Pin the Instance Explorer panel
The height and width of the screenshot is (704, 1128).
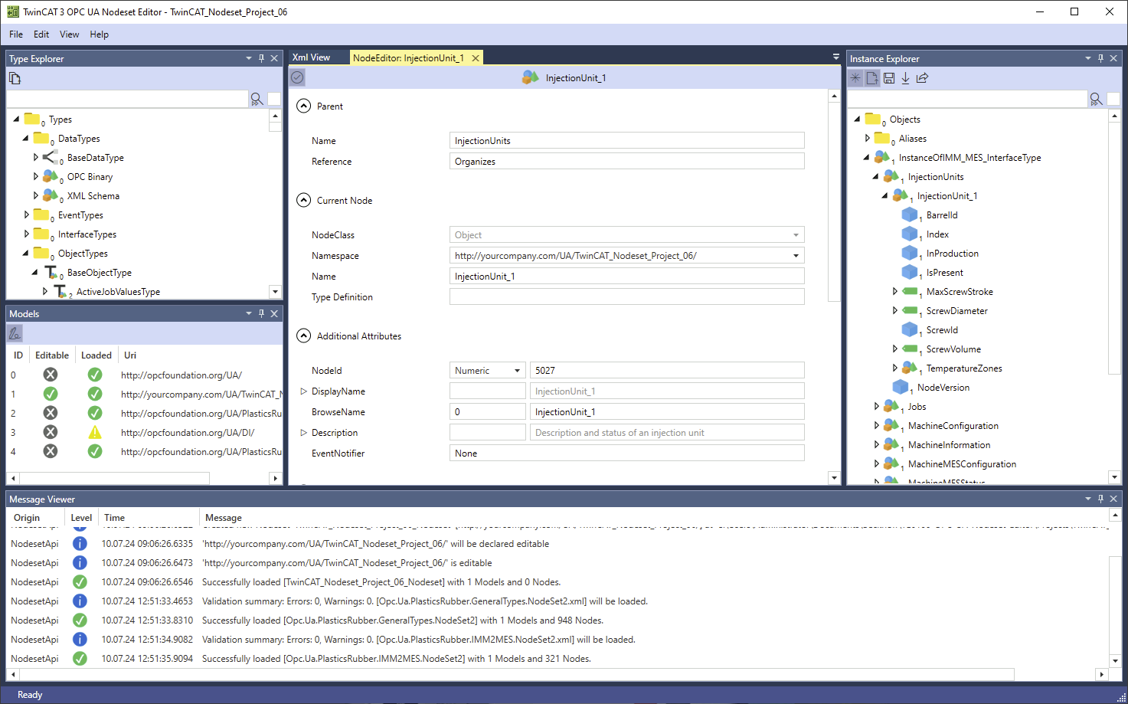tap(1100, 58)
